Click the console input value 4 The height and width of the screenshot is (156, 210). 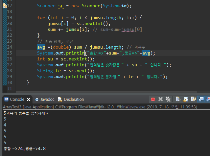(x=5, y=125)
